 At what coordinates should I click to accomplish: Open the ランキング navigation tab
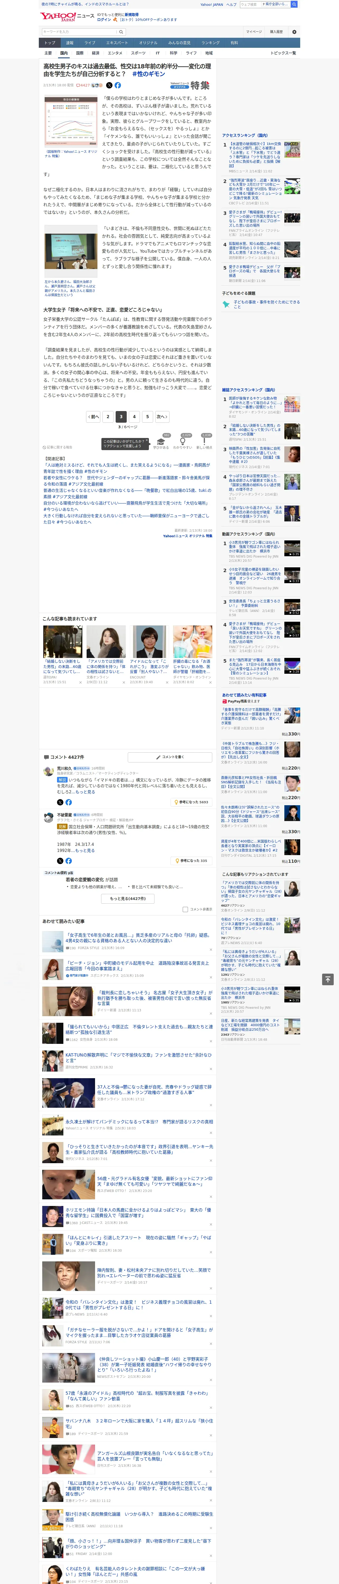point(210,43)
